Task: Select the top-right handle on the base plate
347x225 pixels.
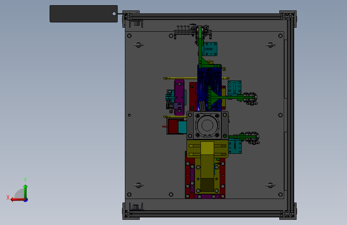Action: [x=270, y=45]
